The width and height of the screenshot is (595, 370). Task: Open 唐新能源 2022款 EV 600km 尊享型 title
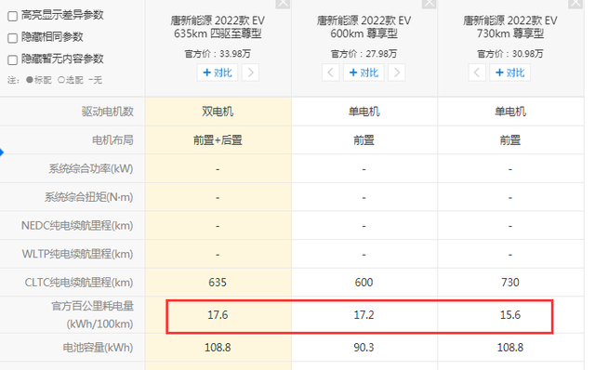pyautogui.click(x=364, y=27)
